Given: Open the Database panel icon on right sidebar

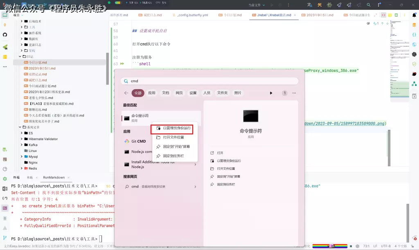Looking at the screenshot, I should (414, 25).
